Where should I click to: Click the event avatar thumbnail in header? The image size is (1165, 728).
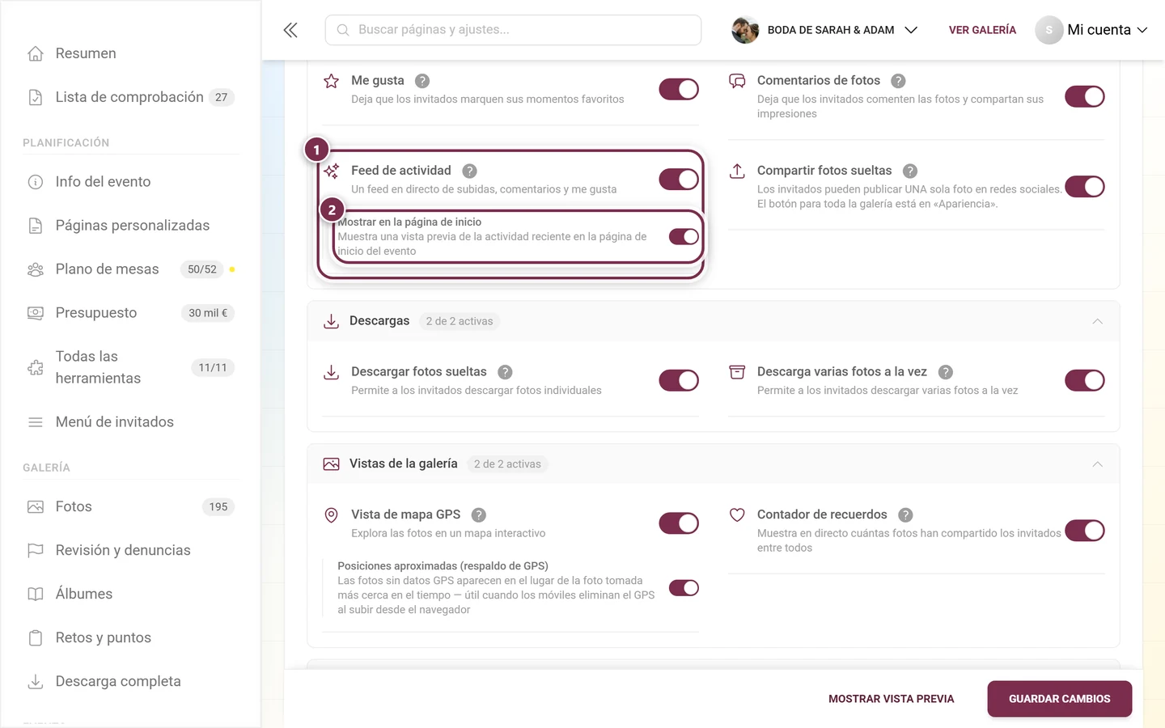(745, 30)
